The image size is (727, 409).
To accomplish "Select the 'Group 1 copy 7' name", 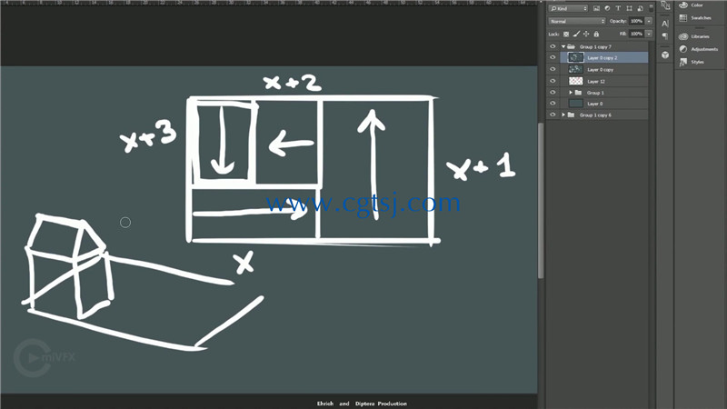I will (x=595, y=47).
